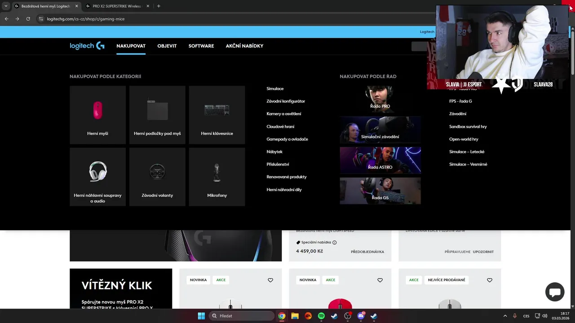Select the Herní klávesnice category tile
The image size is (575, 323).
click(x=217, y=115)
